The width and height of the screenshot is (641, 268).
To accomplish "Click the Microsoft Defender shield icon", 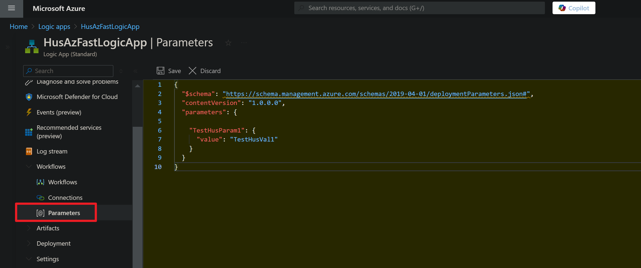I will point(29,97).
